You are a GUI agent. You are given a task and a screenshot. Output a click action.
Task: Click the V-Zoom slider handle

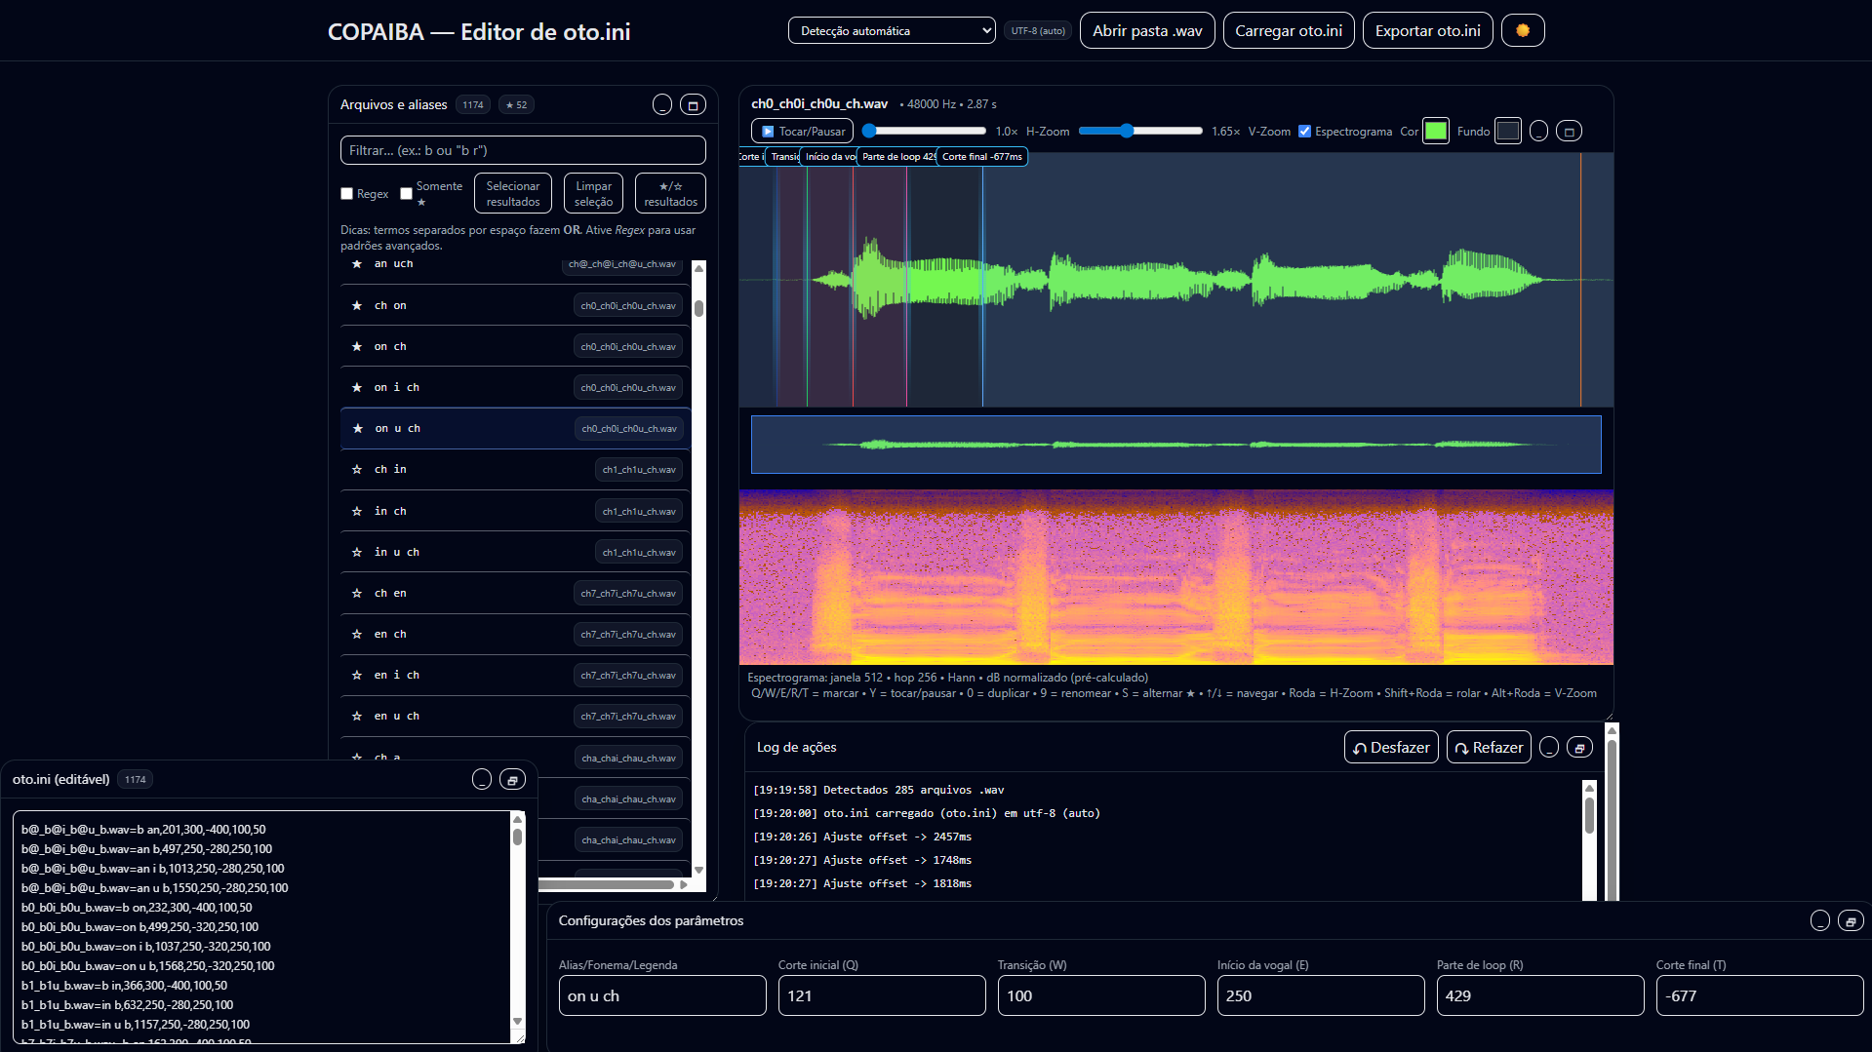pos(1127,132)
